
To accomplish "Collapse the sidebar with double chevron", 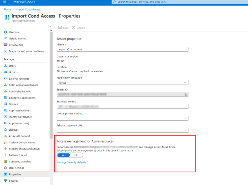I will click(50, 27).
